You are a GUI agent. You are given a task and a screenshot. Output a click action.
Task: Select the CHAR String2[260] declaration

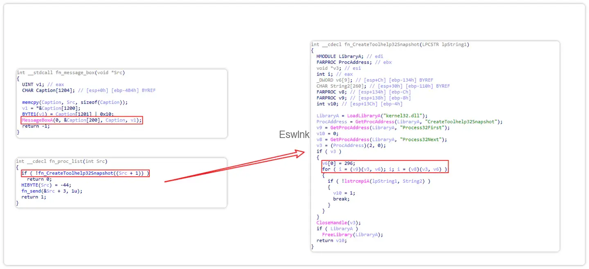click(x=383, y=86)
